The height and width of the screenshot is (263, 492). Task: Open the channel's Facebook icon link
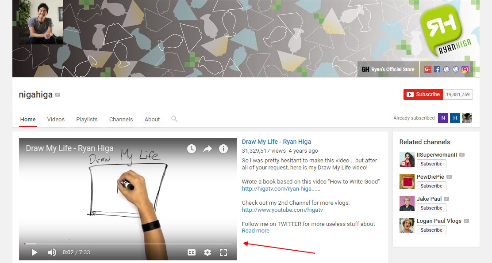coord(437,69)
